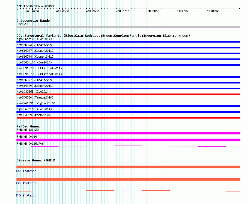Screen dimensions: 248x204
Task: Click esv3891678 (Suktitipat2014) label
Action: (39, 68)
